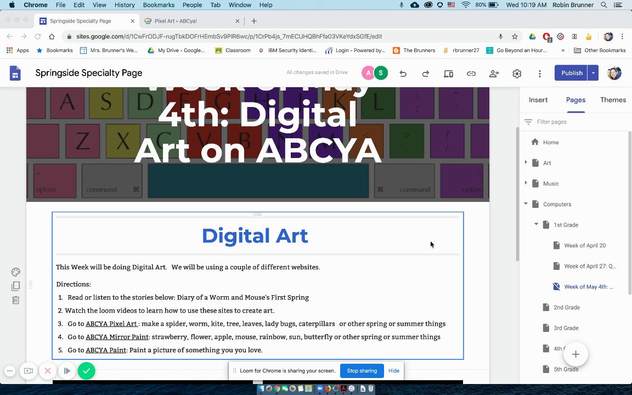Switch to the Insert tab

(538, 100)
